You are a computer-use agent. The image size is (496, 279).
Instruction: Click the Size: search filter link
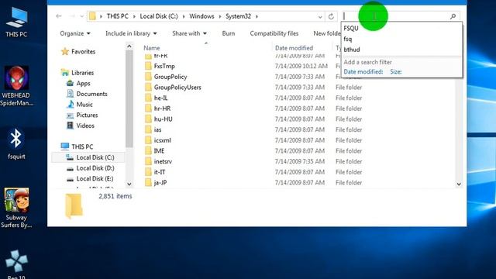396,72
